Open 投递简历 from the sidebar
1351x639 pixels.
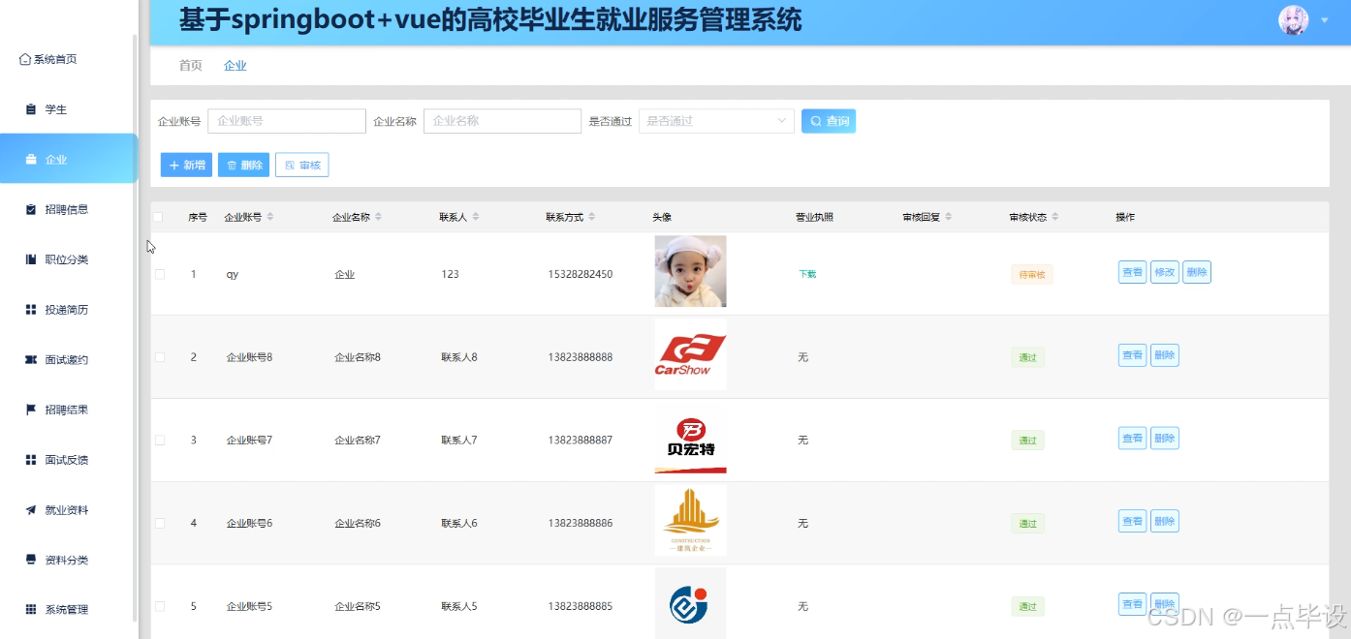pos(62,309)
